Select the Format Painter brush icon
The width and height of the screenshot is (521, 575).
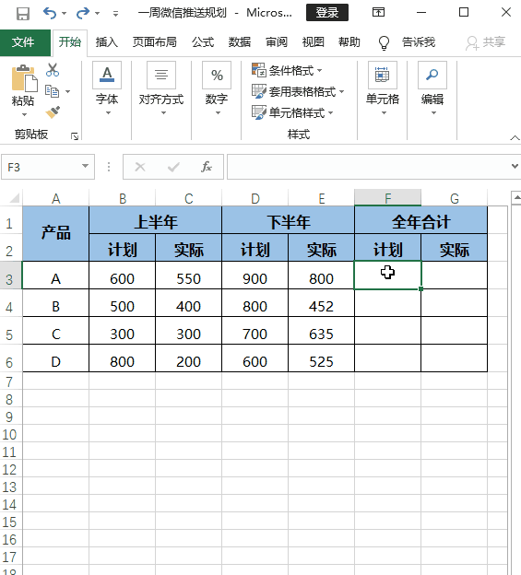[53, 112]
